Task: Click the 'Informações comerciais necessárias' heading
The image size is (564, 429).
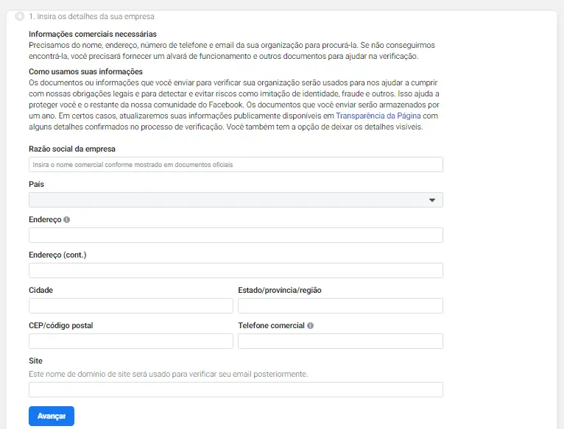Action: [93, 34]
